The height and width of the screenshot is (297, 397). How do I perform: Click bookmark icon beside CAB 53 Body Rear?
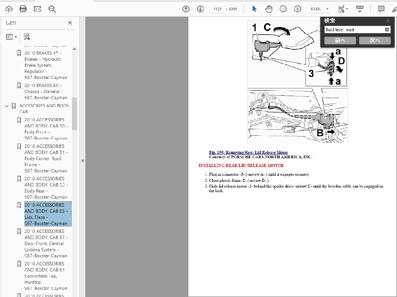pos(19,179)
